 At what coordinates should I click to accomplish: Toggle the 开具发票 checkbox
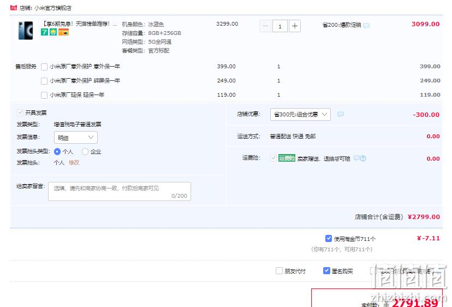[20, 113]
